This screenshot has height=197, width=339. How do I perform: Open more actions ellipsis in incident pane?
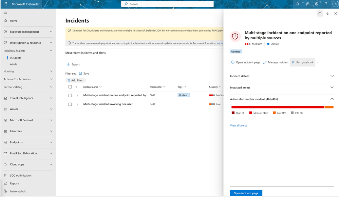(x=319, y=62)
